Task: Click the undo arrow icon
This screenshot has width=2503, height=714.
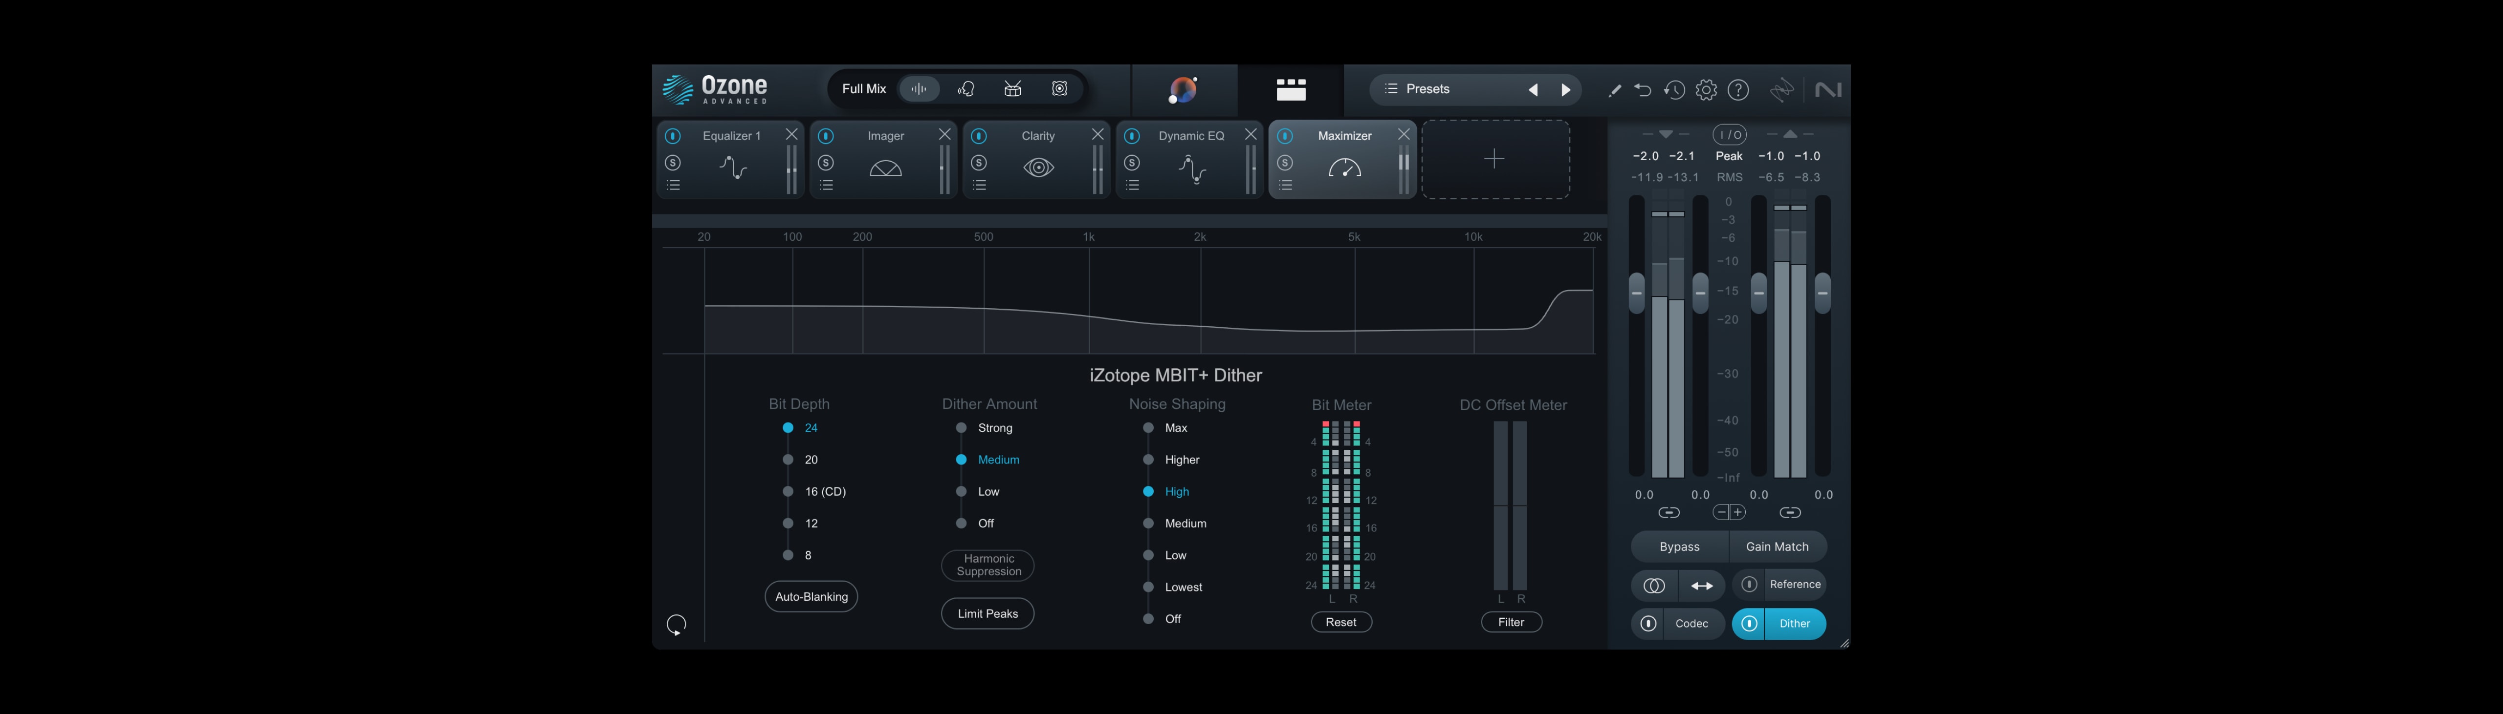Action: click(x=1642, y=90)
